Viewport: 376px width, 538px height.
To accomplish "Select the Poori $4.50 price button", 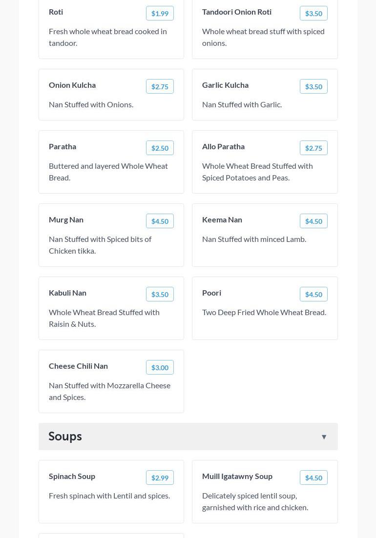I will click(x=313, y=295).
